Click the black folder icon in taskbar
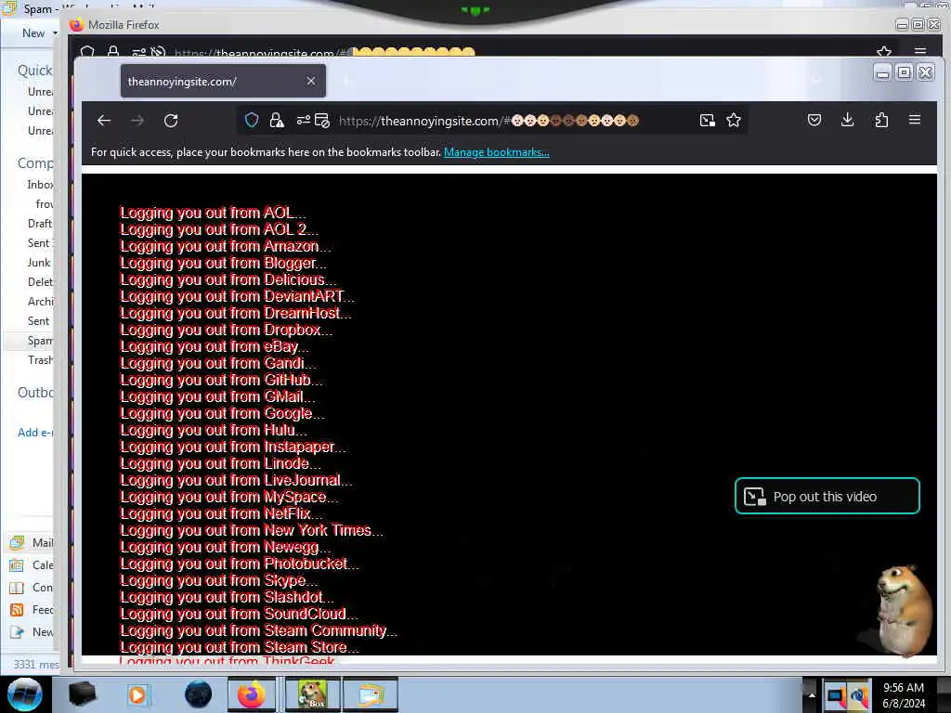This screenshot has height=713, width=951. point(82,694)
